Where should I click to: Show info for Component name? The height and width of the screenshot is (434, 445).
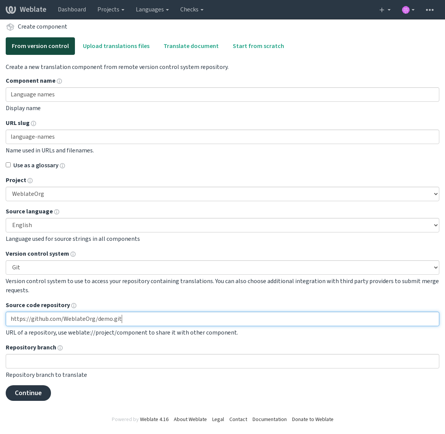[x=59, y=81]
